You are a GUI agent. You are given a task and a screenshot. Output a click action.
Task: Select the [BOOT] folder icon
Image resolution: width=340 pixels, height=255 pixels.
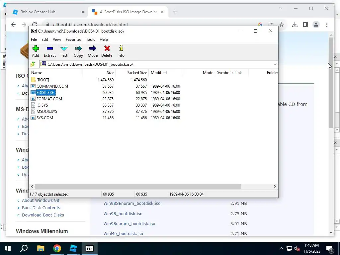pyautogui.click(x=33, y=80)
